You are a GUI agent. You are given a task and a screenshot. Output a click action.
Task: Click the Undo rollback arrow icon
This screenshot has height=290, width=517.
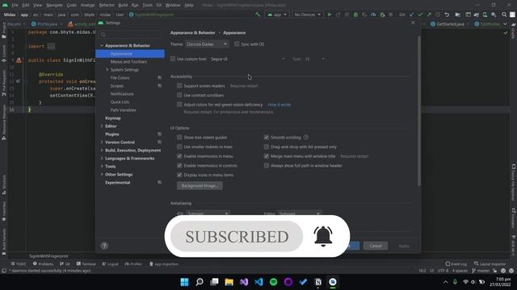point(447,14)
